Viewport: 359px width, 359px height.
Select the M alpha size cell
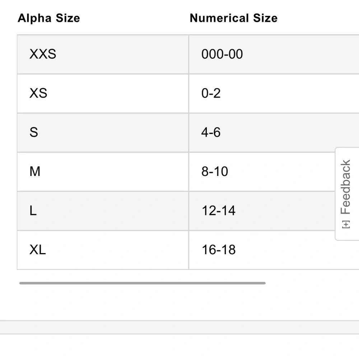point(35,172)
